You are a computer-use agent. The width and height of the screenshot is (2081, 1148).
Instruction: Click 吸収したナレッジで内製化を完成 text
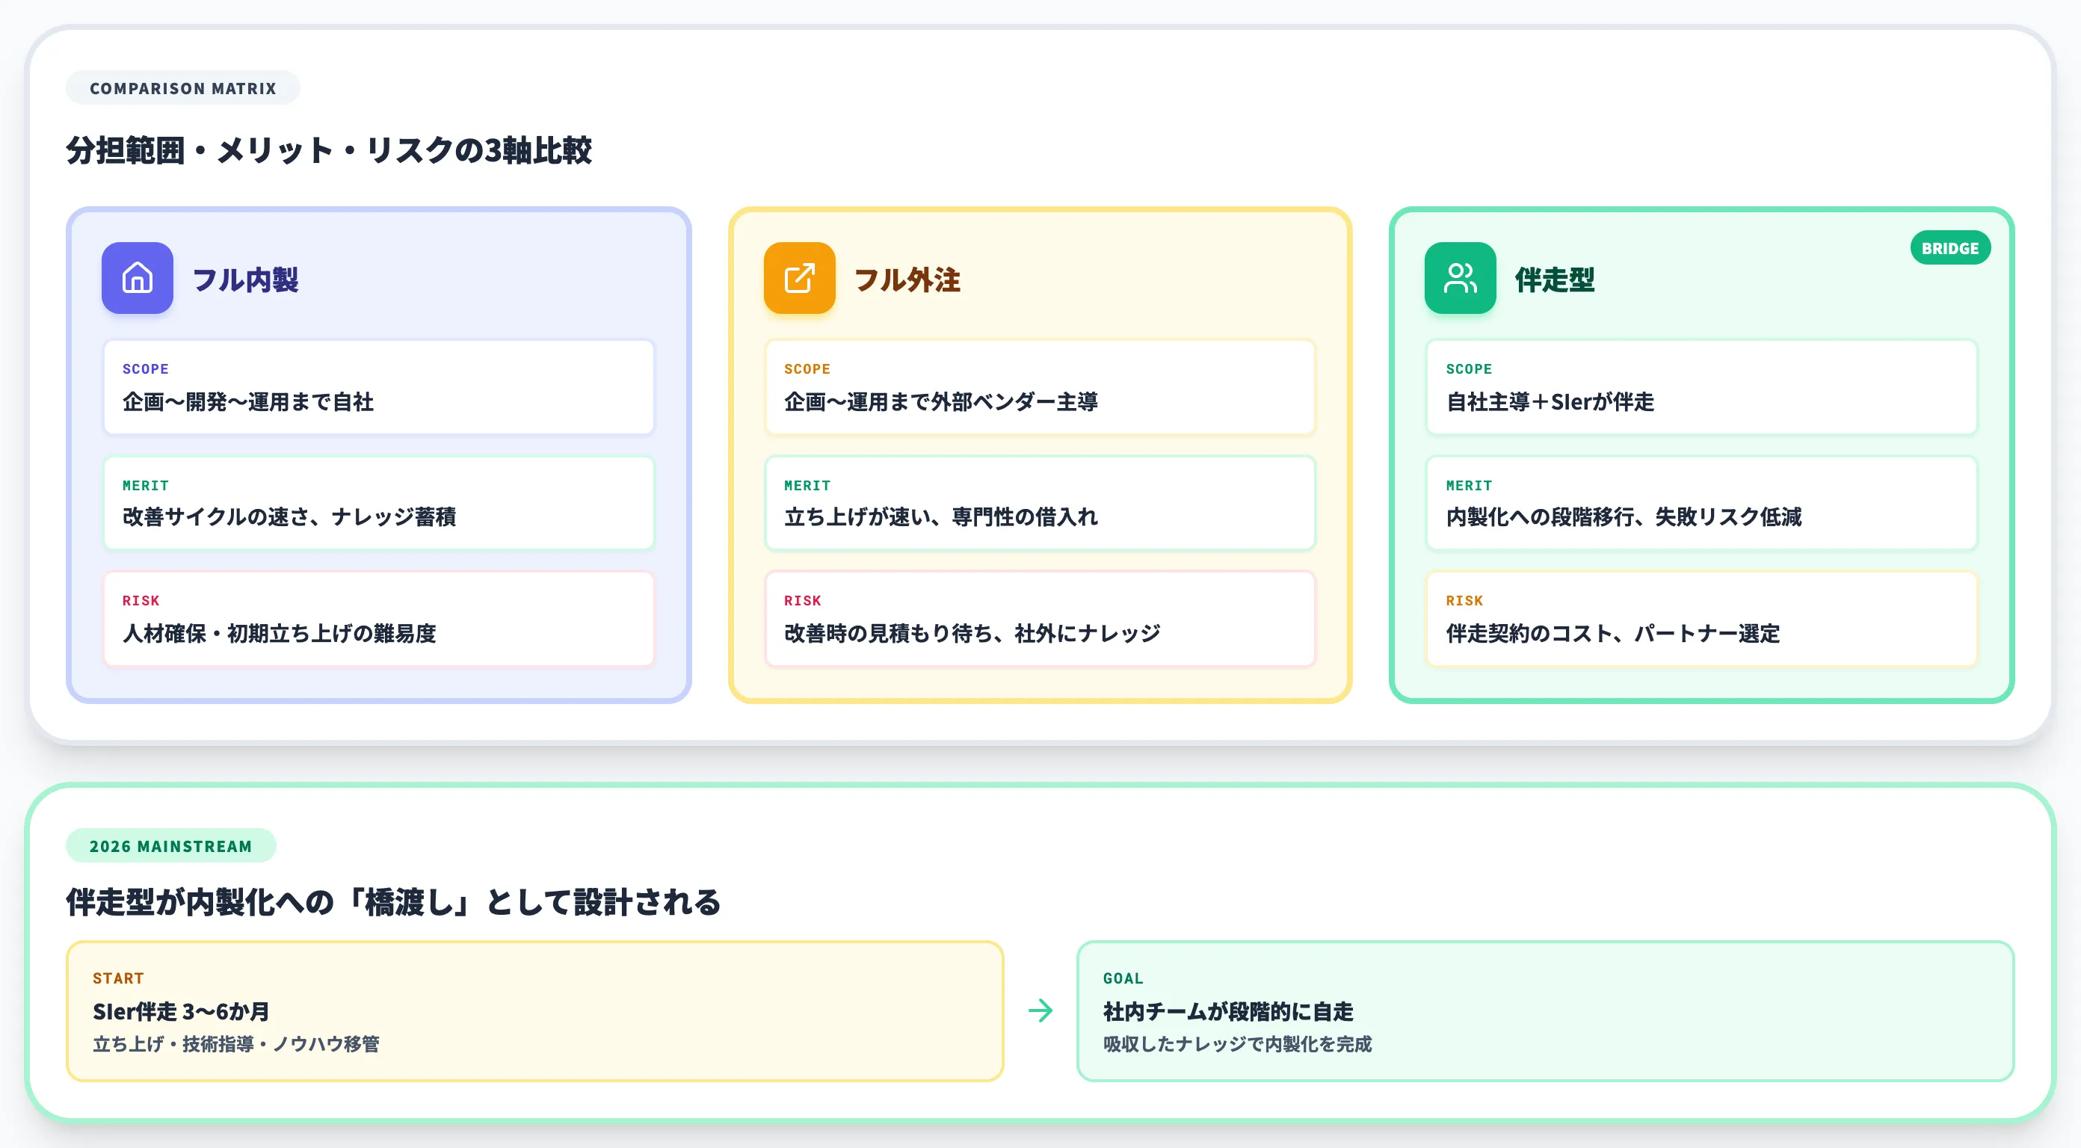[1238, 1045]
